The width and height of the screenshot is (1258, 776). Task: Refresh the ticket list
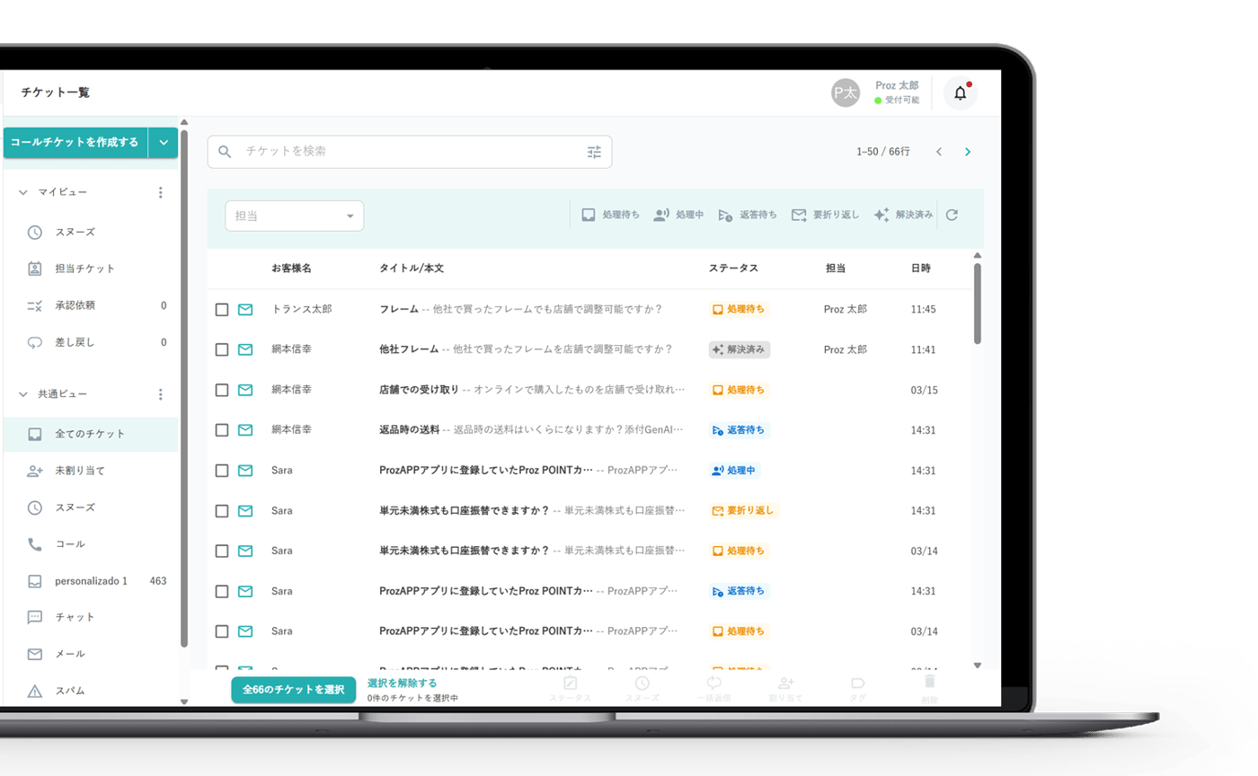[x=952, y=215]
